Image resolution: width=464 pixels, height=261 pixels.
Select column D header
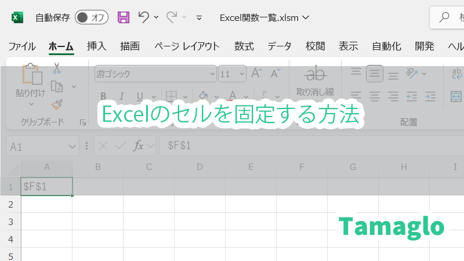200,168
